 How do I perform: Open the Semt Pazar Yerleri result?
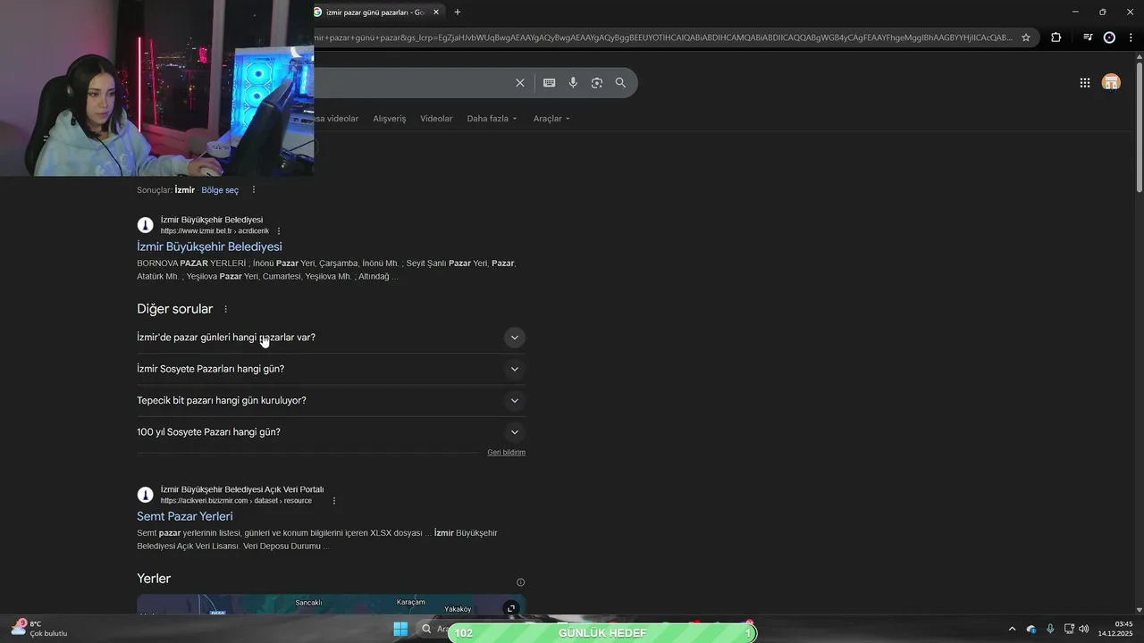(185, 516)
